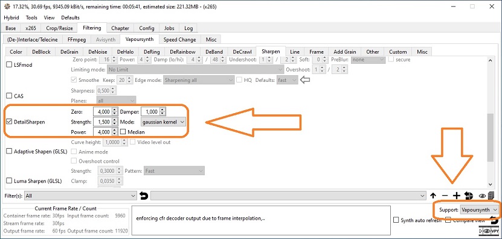The image size is (502, 239).
Task: Click the minus icon to remove filter
Action: 445,196
